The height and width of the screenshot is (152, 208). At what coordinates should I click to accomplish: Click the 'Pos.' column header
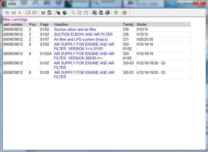click(33, 24)
